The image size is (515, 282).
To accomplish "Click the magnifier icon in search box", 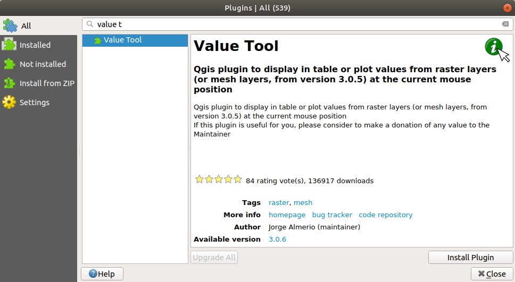I will point(90,24).
